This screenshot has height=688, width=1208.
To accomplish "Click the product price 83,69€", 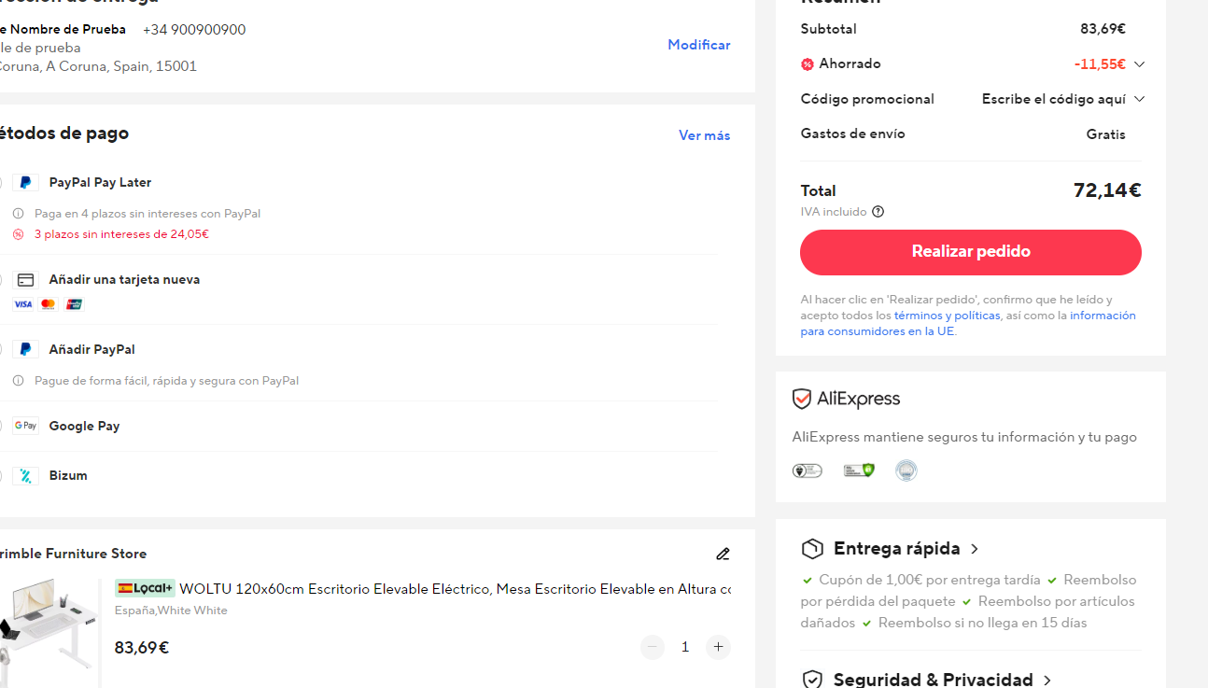I will tap(142, 648).
